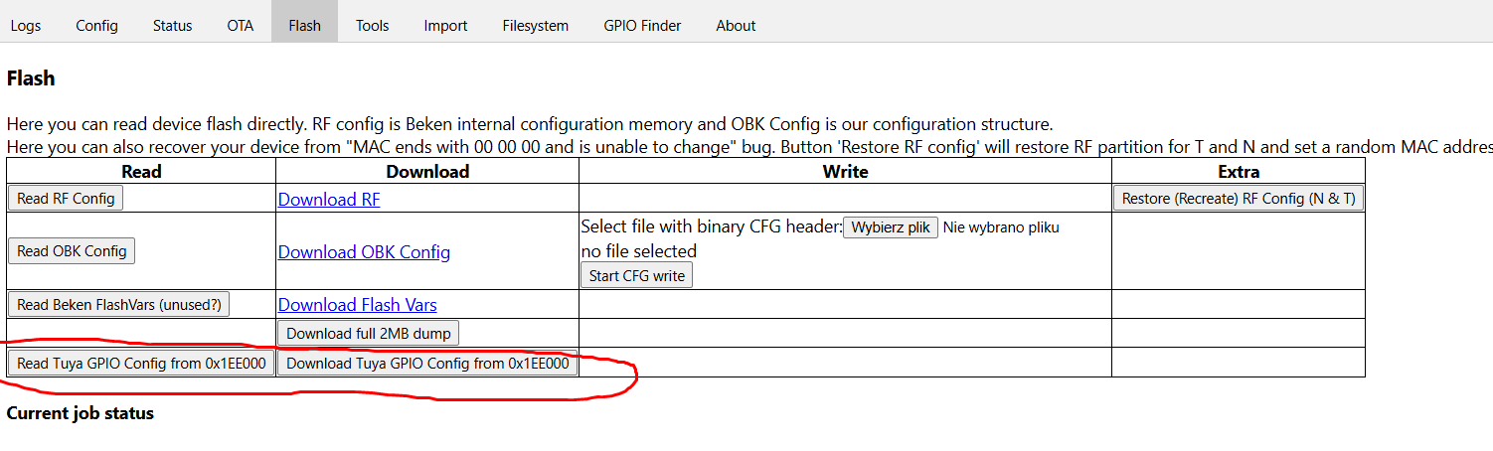Screen dimensions: 1493x451
Task: Switch to the Config tab
Action: (x=96, y=25)
